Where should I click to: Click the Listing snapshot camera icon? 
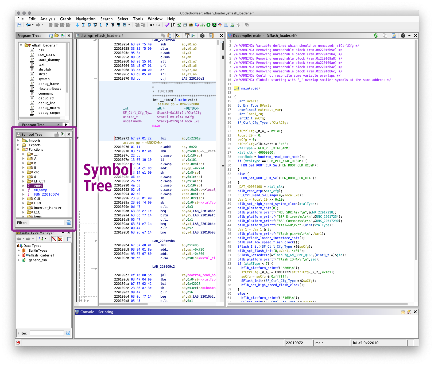coord(202,36)
